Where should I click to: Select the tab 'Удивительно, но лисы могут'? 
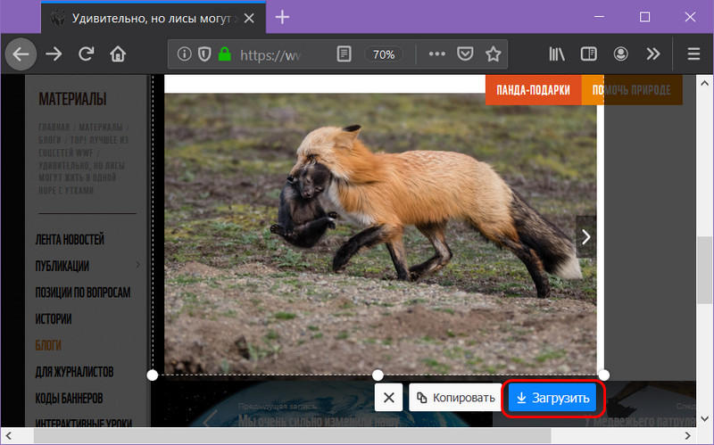(x=154, y=18)
